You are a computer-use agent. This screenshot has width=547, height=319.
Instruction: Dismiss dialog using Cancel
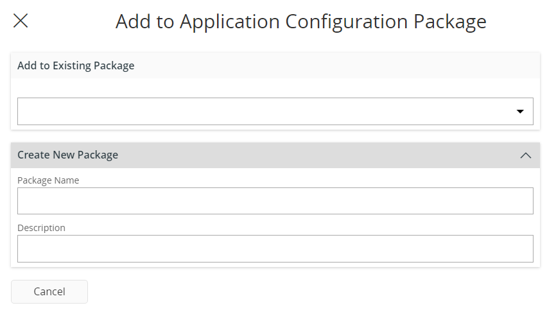[49, 291]
